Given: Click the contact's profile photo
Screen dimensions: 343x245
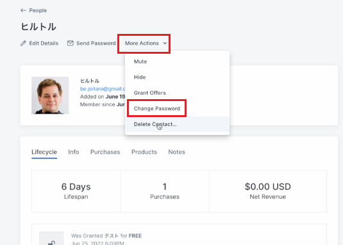Looking at the screenshot, I should (x=50, y=95).
